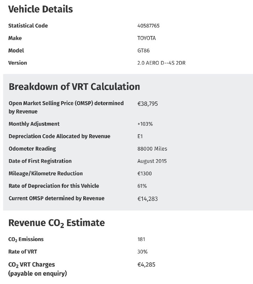Click the Version label

[18, 63]
